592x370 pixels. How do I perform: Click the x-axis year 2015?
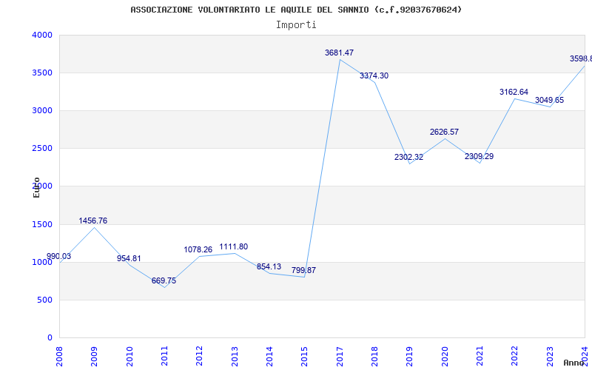click(x=305, y=357)
